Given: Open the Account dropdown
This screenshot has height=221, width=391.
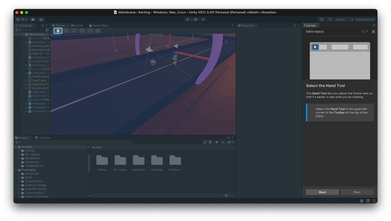Looking at the screenshot, I should (x=22, y=20).
